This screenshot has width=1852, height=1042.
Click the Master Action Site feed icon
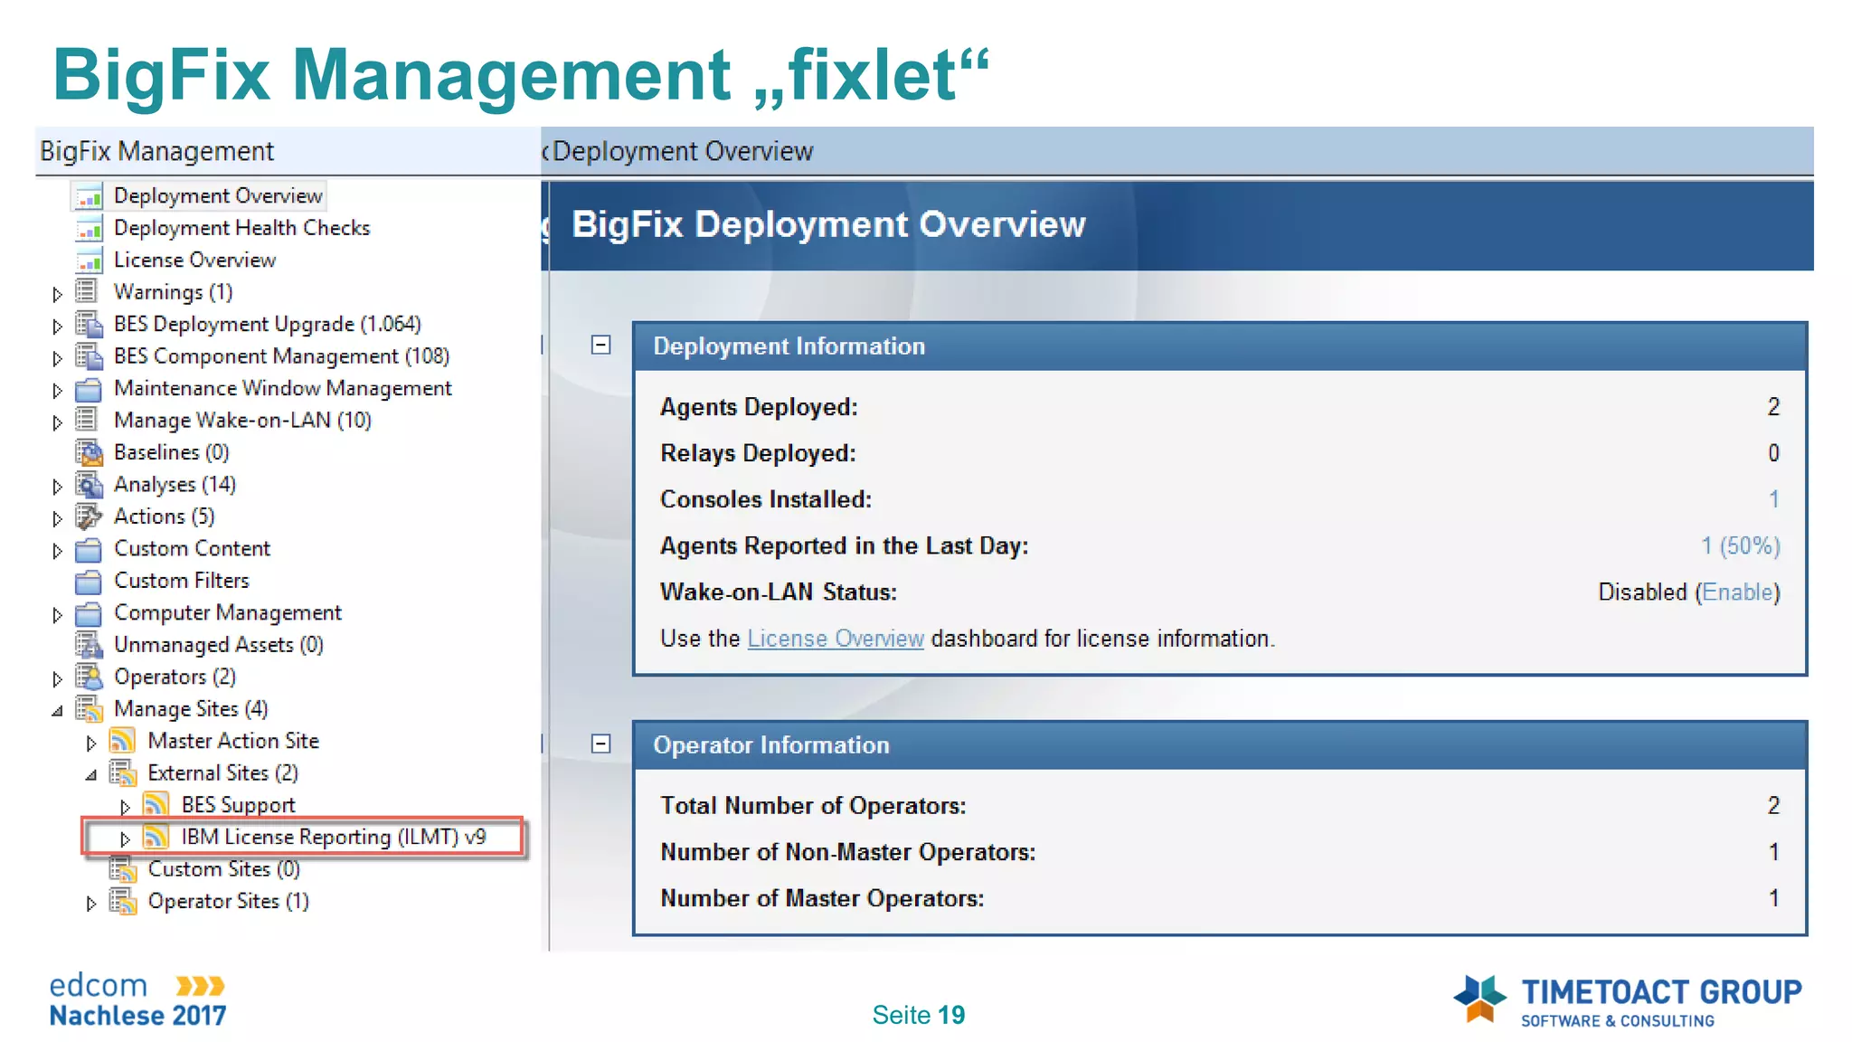pos(122,741)
